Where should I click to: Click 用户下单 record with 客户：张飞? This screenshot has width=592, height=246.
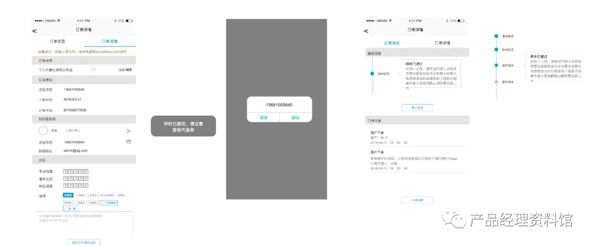click(x=418, y=138)
